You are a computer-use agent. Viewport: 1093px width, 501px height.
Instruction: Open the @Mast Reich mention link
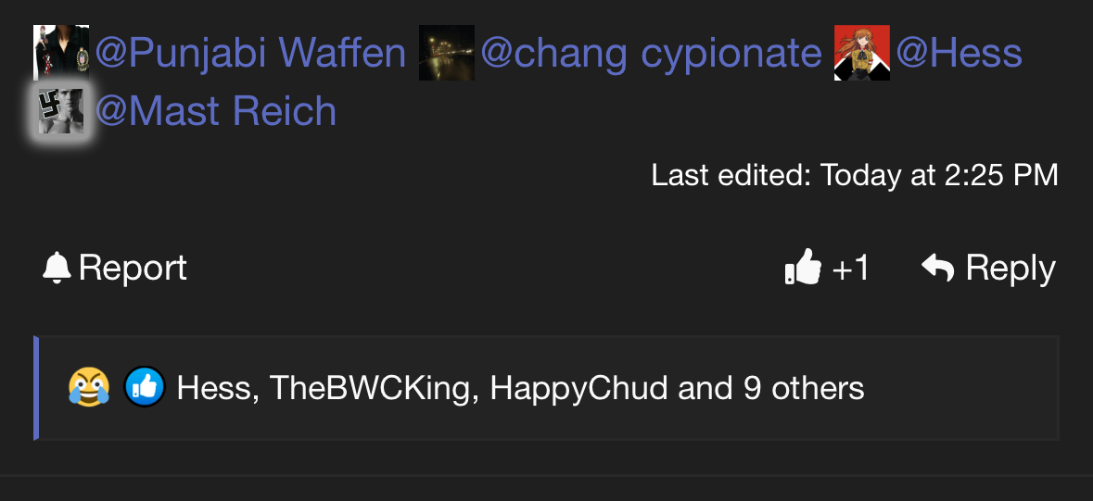point(215,111)
